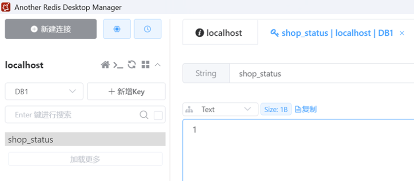Click the search magnifier icon

pos(144,115)
